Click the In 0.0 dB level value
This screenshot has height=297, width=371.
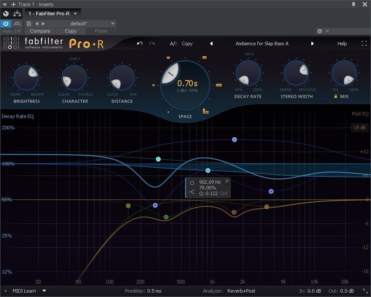click(x=314, y=291)
